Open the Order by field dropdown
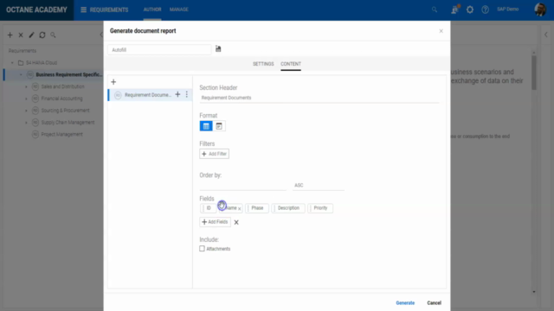The width and height of the screenshot is (554, 311). tap(242, 185)
